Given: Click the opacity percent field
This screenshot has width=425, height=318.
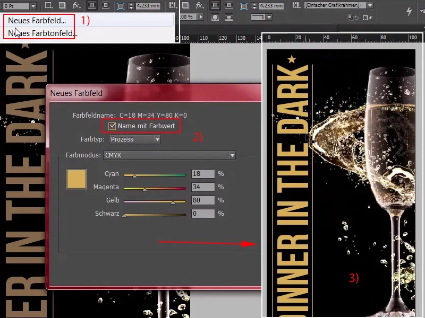Looking at the screenshot, I should (x=189, y=17).
